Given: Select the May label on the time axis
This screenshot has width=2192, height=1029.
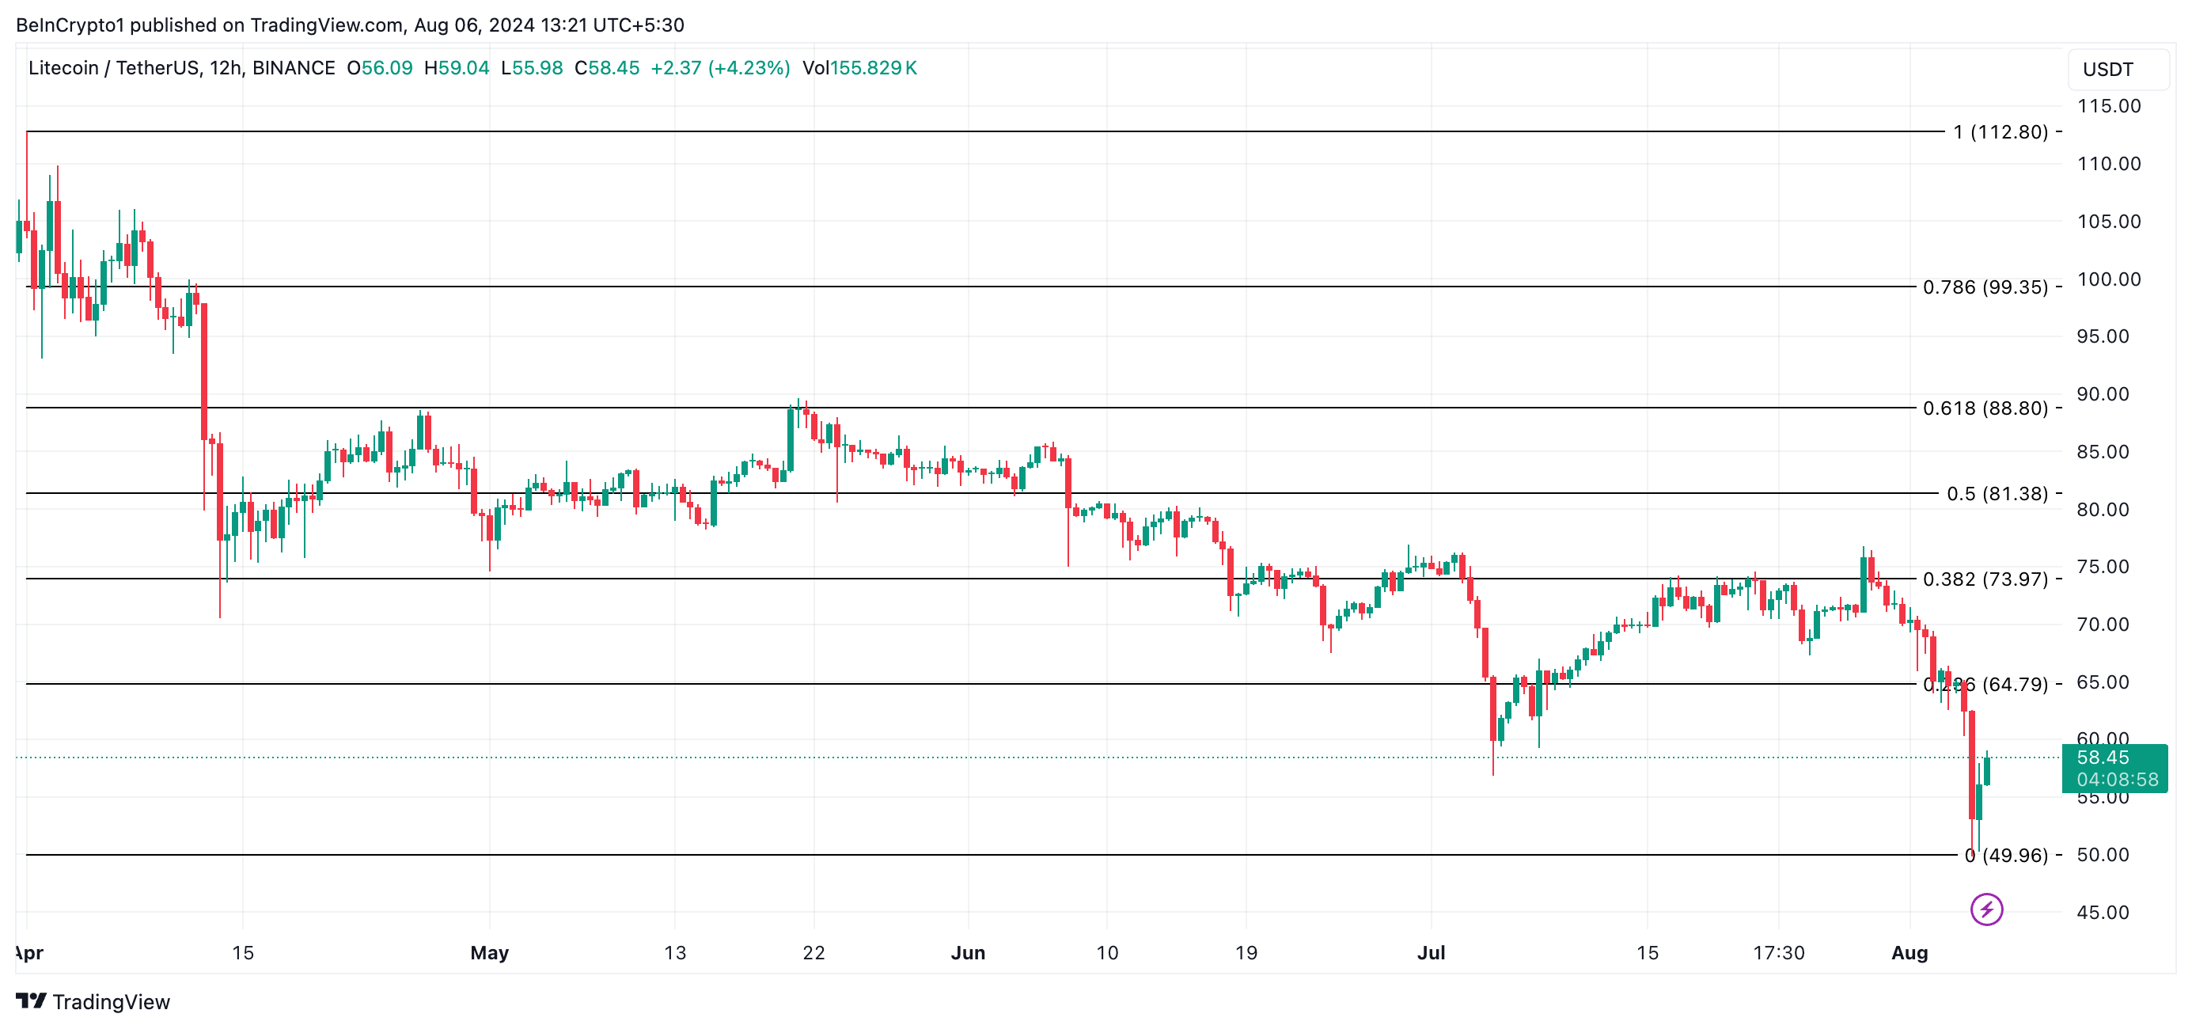Looking at the screenshot, I should coord(489,952).
